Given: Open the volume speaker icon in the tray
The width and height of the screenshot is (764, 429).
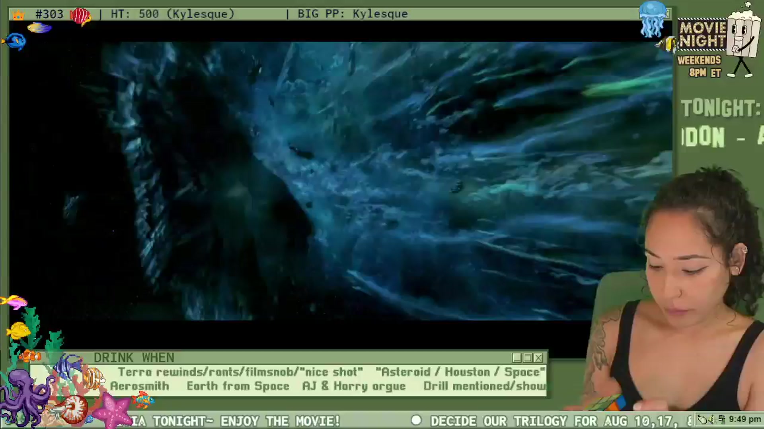Looking at the screenshot, I should (711, 419).
